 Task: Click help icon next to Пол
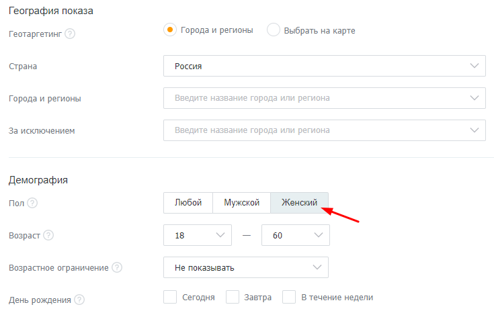click(32, 203)
